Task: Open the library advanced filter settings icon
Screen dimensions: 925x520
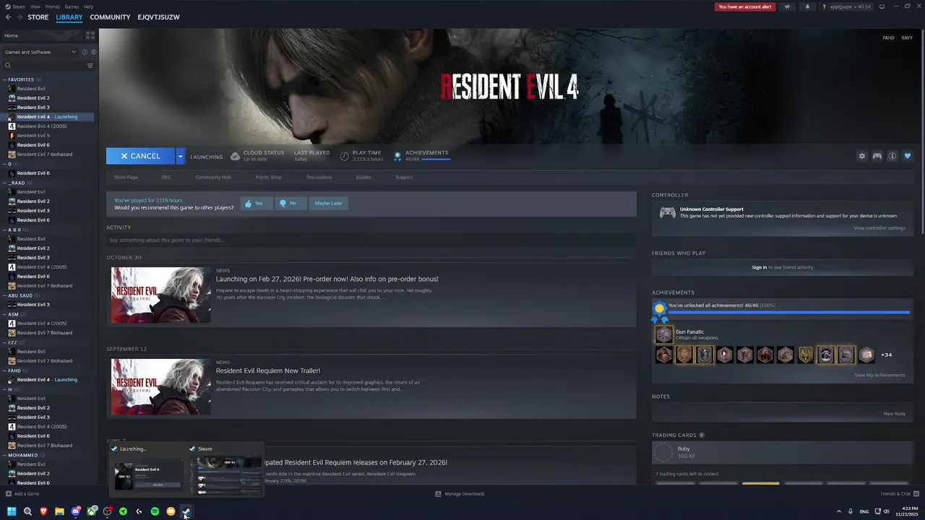Action: click(90, 66)
